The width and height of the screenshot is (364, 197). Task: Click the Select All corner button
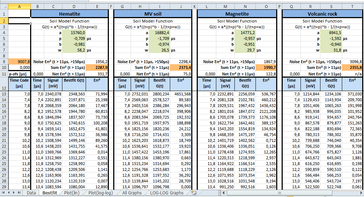[4, 7]
